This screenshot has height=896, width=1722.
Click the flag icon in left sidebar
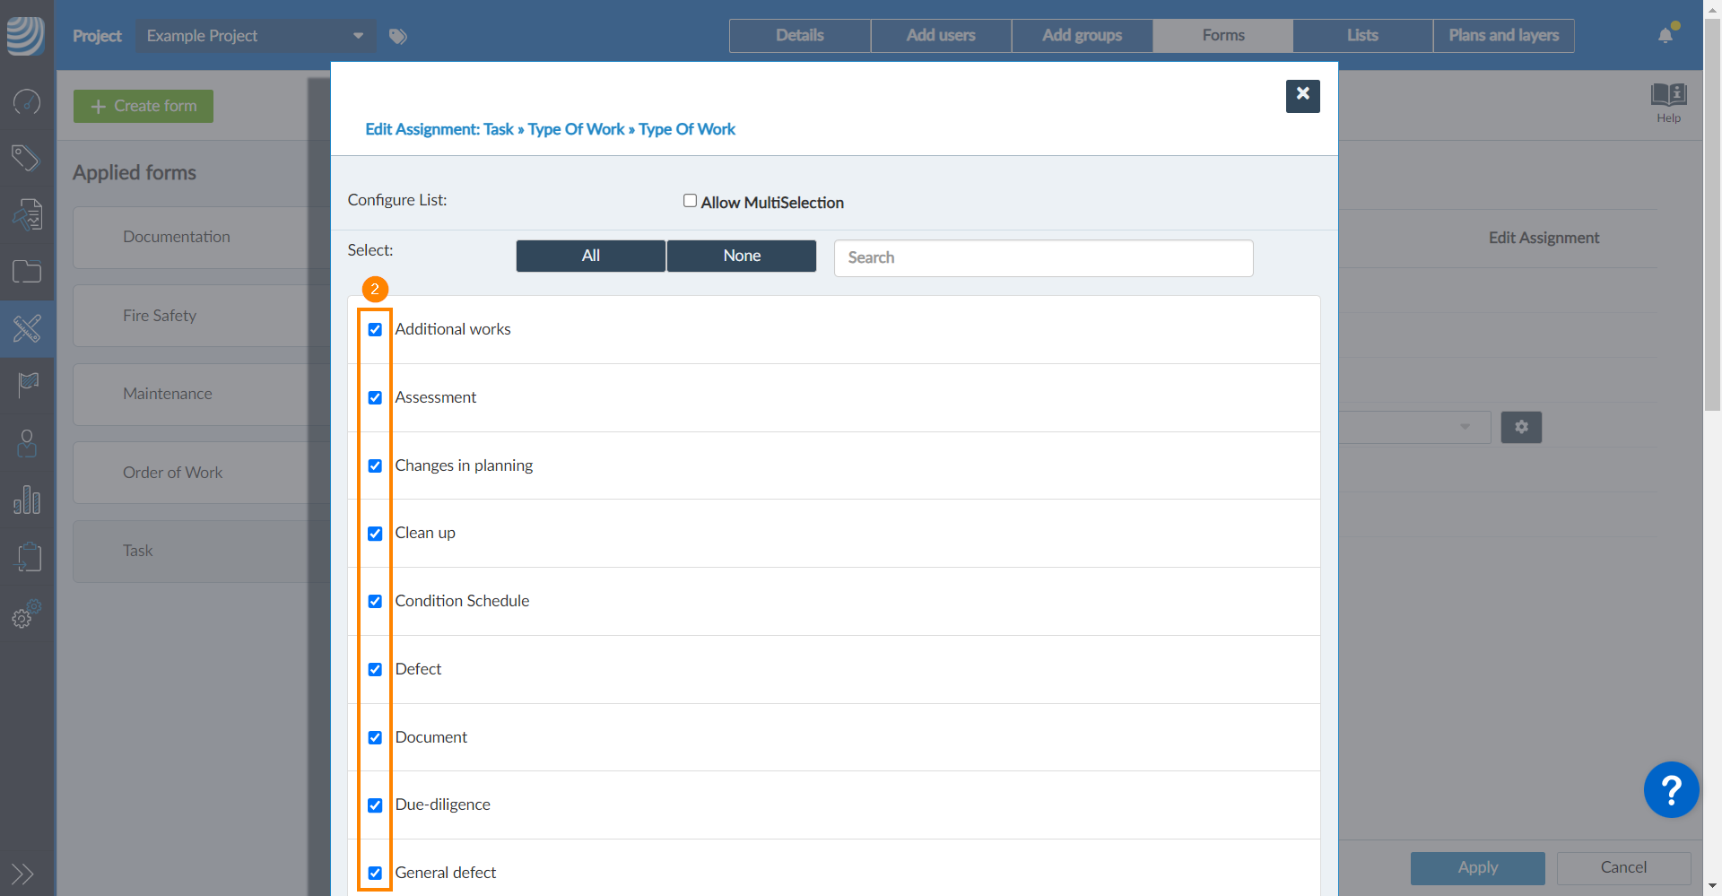28,385
